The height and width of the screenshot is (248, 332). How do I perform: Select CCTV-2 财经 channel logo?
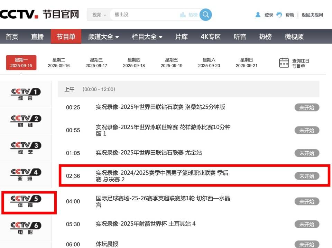(26, 121)
